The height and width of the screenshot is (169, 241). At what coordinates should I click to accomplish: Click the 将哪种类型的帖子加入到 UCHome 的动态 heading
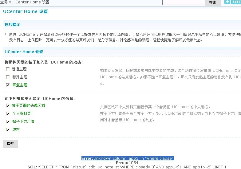[x=44, y=62]
